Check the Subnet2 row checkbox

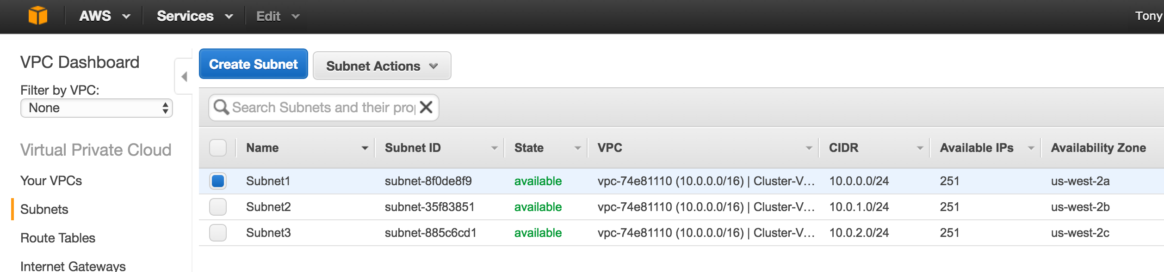(218, 207)
